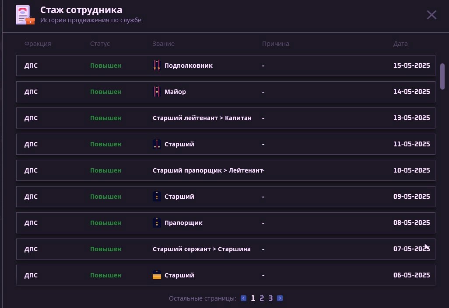Select the Старший прапорщик > Лейтенант row
Viewport: 449px width, 308px height.
pos(225,170)
